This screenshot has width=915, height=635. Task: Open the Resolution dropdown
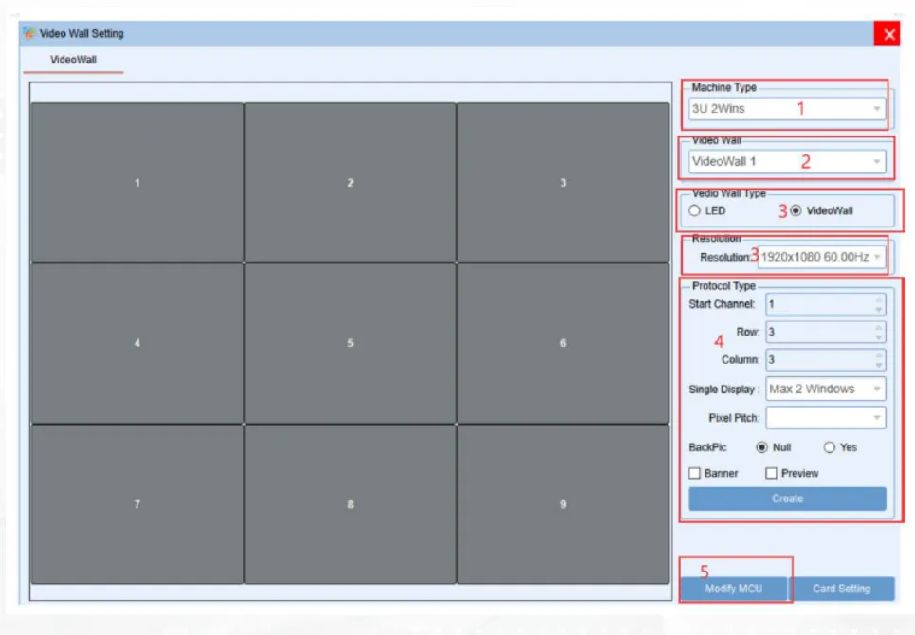[x=821, y=257]
